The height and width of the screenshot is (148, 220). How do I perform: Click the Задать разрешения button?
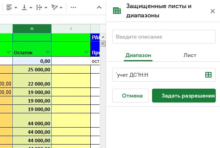tap(184, 96)
